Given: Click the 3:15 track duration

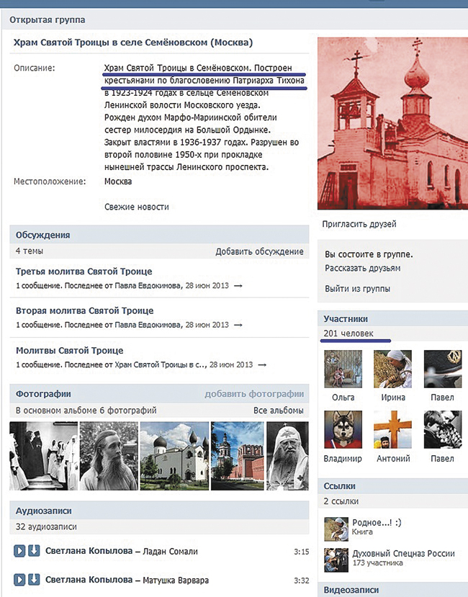Looking at the screenshot, I should coord(302,552).
